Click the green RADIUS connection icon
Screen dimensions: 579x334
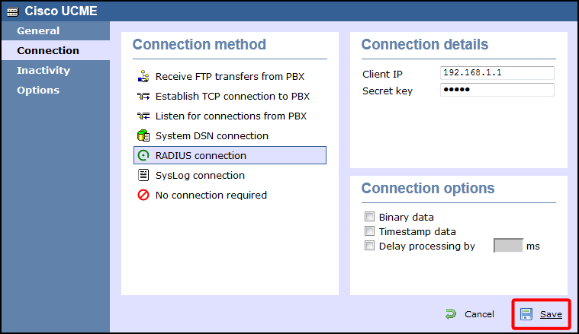click(143, 155)
